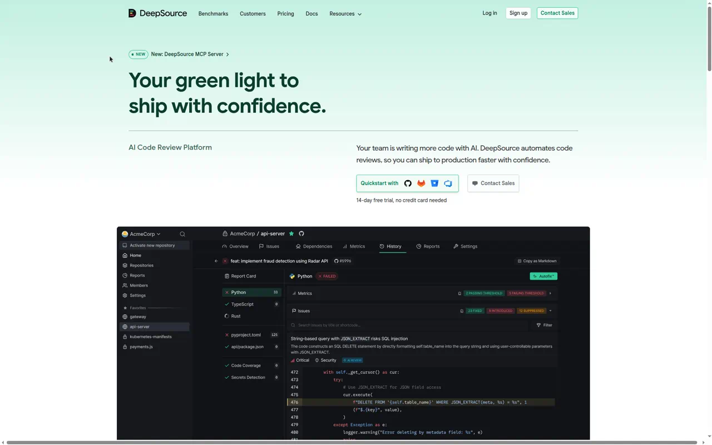Select the pyproject.toml row

tap(251, 335)
